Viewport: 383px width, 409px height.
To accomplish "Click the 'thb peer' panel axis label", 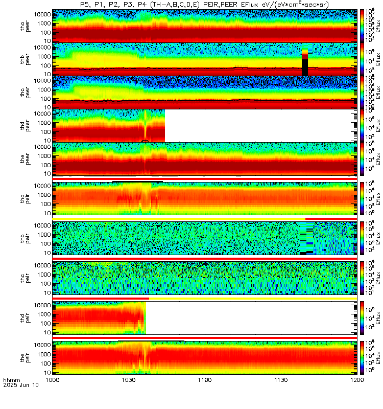I will pos(25,59).
